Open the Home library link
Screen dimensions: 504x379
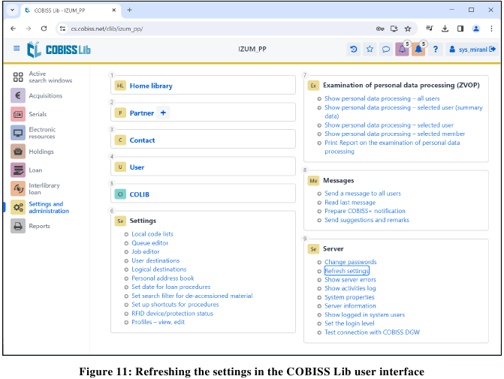(x=151, y=86)
